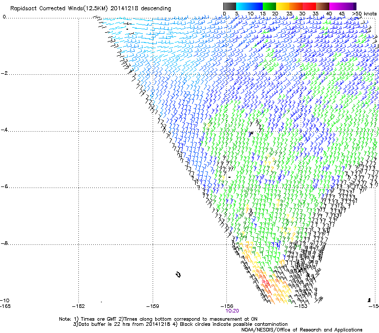Click the gray 0-5 knots color swatch
Image resolution: width=379 pixels, height=333 pixels.
229,6
